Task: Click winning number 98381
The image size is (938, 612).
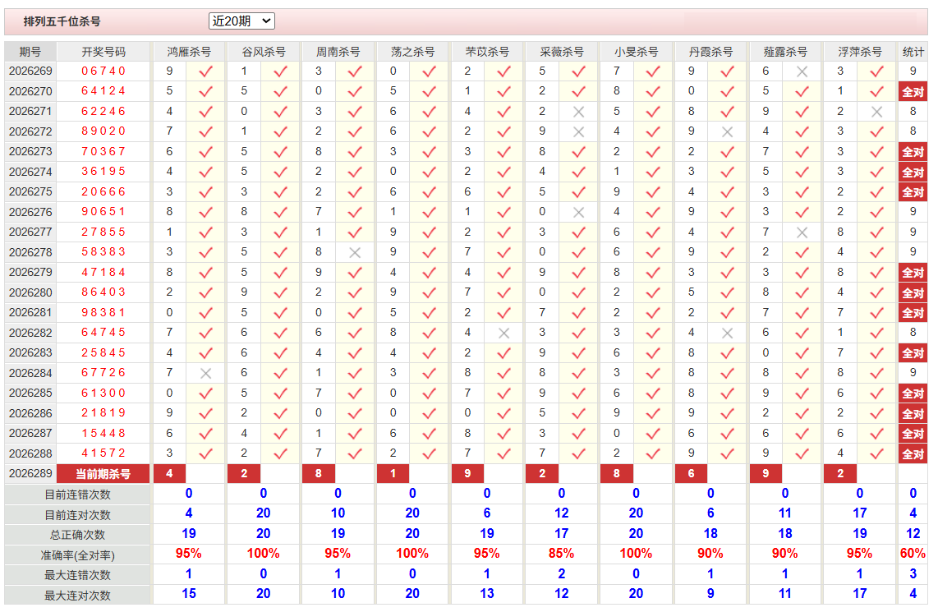Action: [103, 312]
